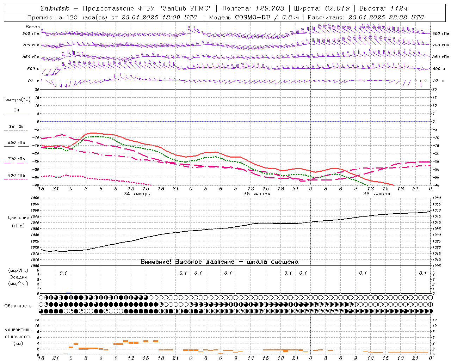The width and height of the screenshot is (451, 361).
Task: Click the 'Модель COSMO-RU / 6.6км' text
Action: [x=254, y=17]
